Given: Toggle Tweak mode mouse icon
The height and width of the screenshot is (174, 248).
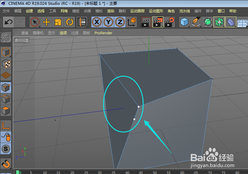Looking at the screenshot, I should click(6, 137).
